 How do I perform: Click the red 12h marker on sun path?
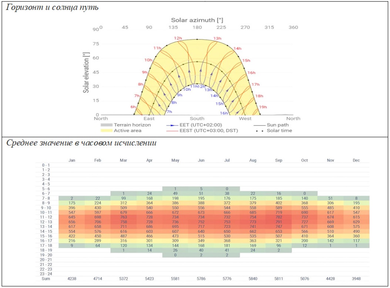pyautogui.click(x=178, y=38)
